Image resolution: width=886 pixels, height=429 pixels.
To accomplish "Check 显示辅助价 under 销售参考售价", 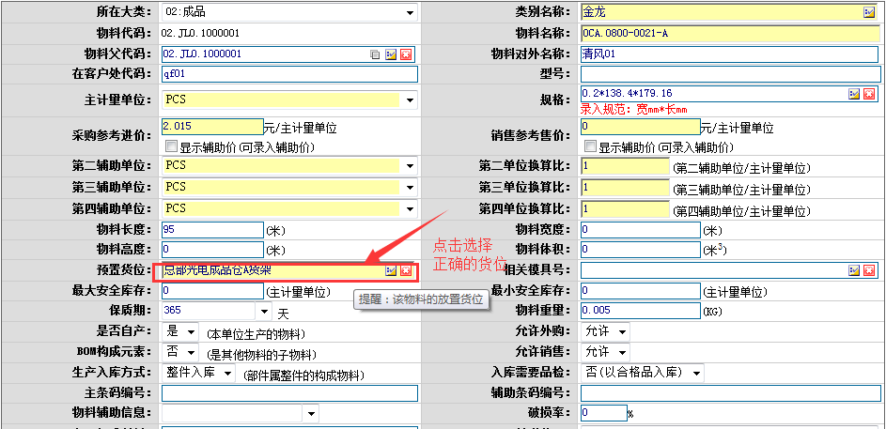I will point(590,146).
